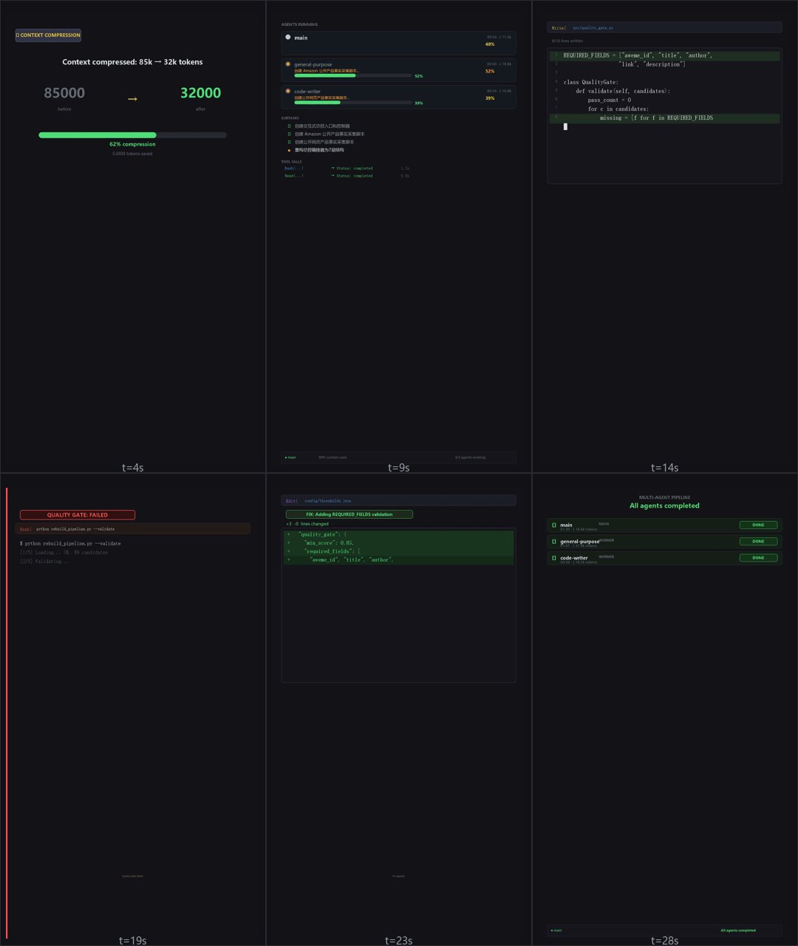Click the QUALITY GATE: FAILED red badge
Screen dimensions: 798x946
click(78, 515)
